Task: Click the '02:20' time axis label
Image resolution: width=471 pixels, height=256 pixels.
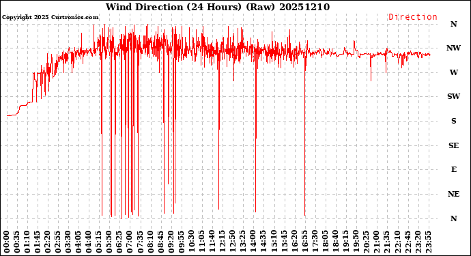Action: pos(48,242)
